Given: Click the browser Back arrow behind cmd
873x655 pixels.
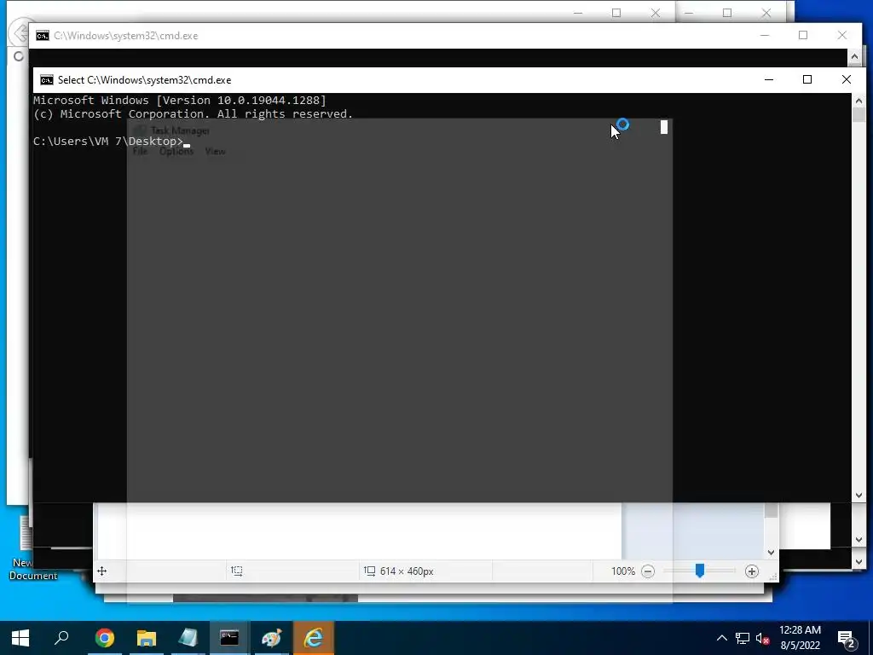Looking at the screenshot, I should click(20, 33).
